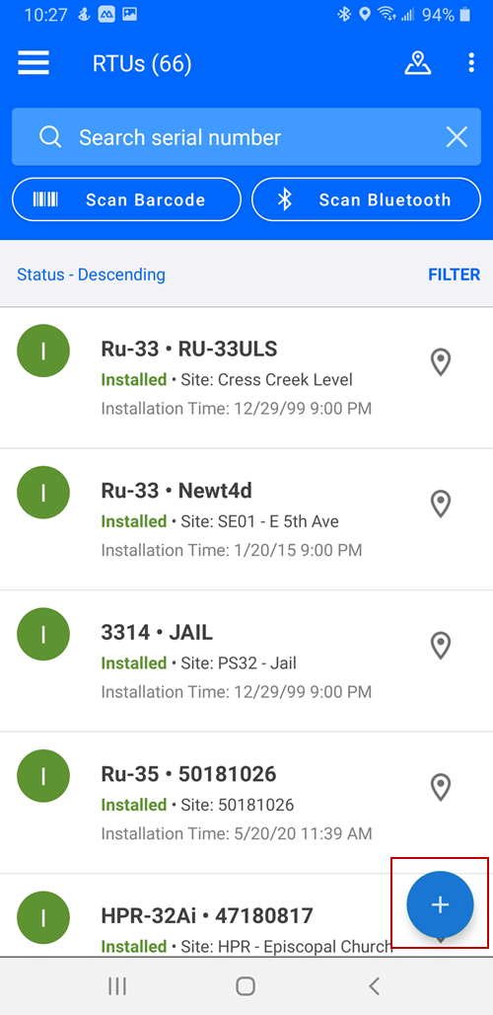
Task: Show location pin for JAIL RTU
Action: [x=441, y=646]
